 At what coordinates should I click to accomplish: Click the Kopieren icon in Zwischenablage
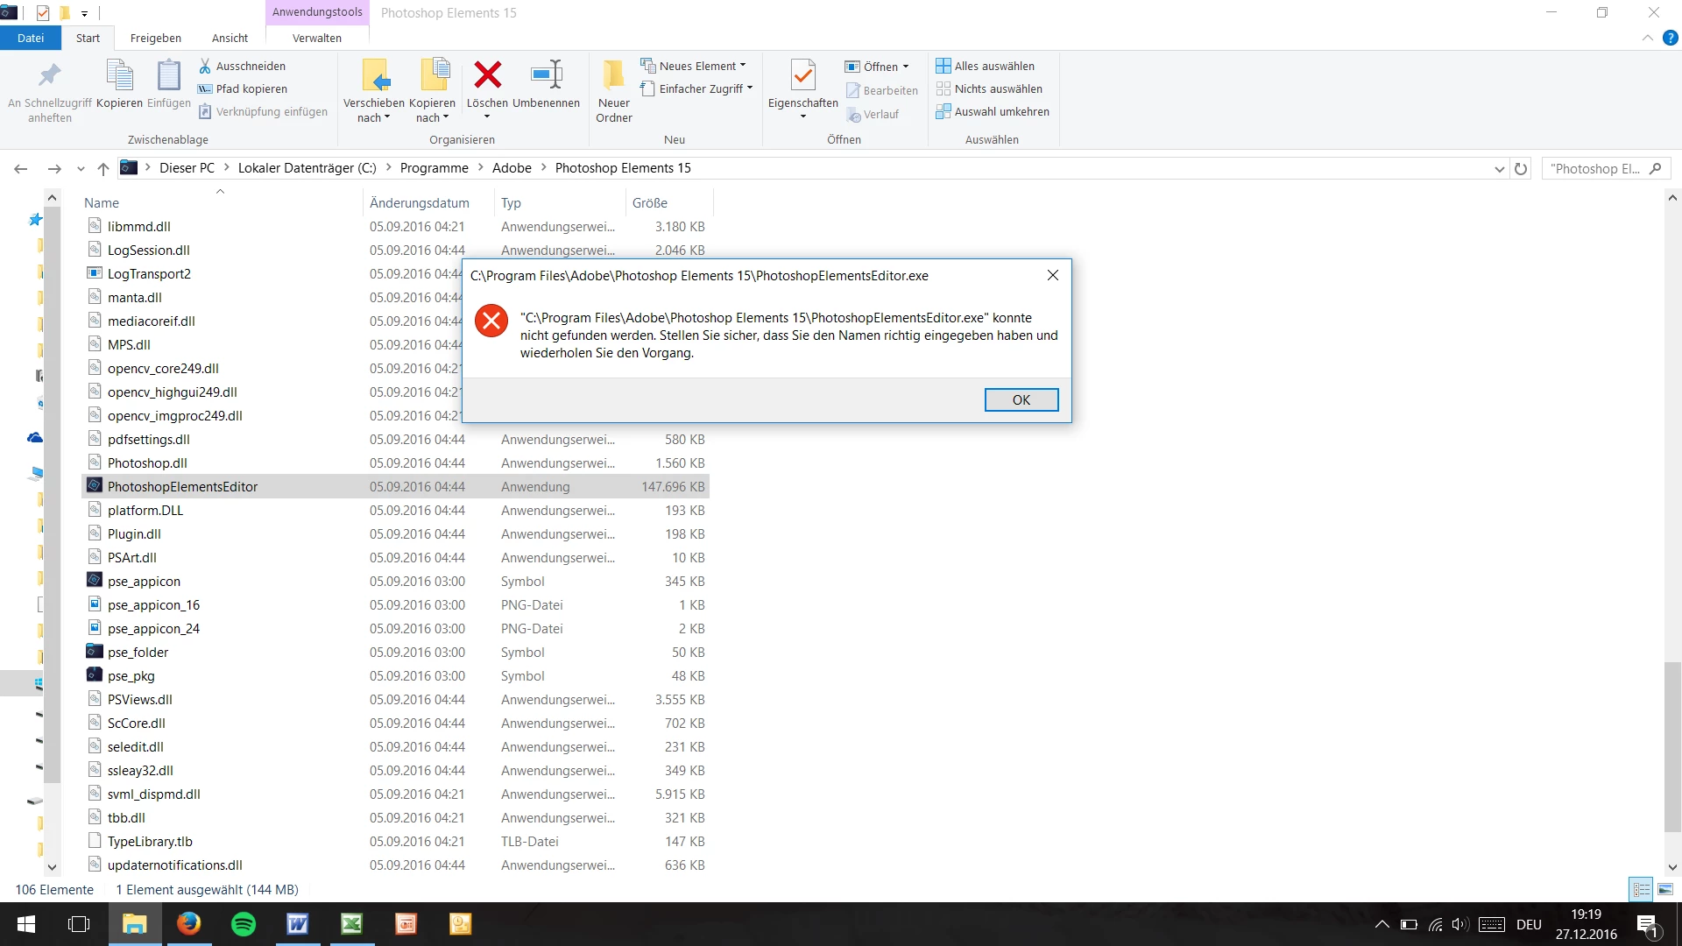(x=119, y=75)
